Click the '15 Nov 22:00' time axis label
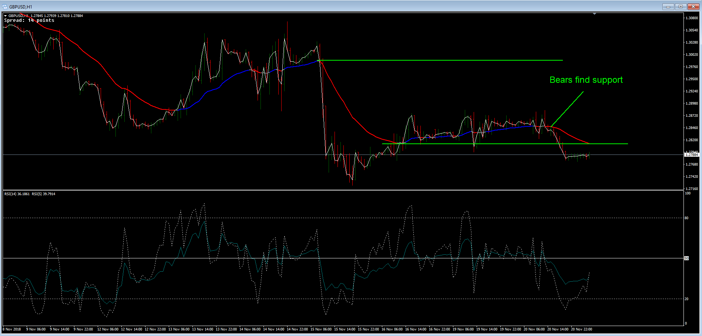Viewport: 702px width, 336px height. pos(368,329)
